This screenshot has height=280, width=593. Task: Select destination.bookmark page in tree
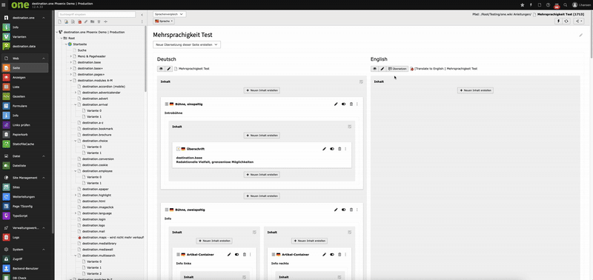point(97,129)
